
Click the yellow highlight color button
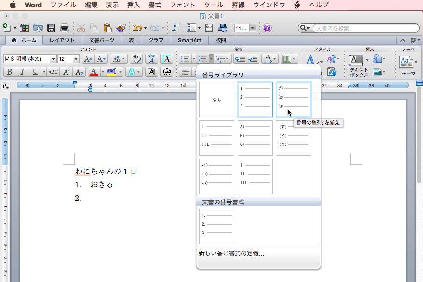point(111,72)
